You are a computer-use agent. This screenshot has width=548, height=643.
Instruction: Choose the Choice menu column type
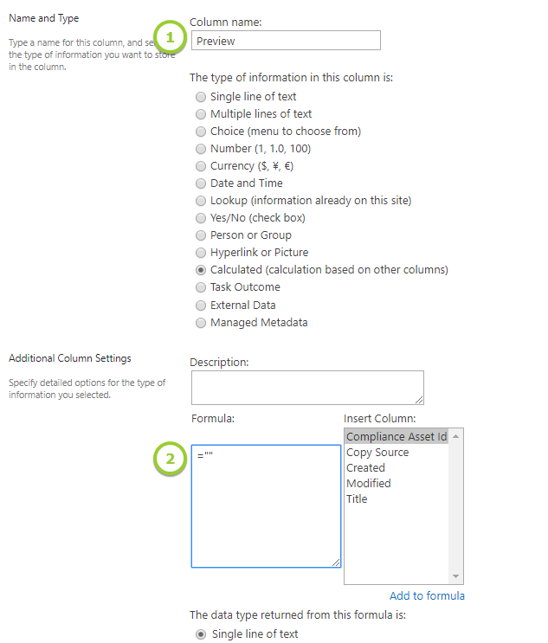click(x=201, y=132)
